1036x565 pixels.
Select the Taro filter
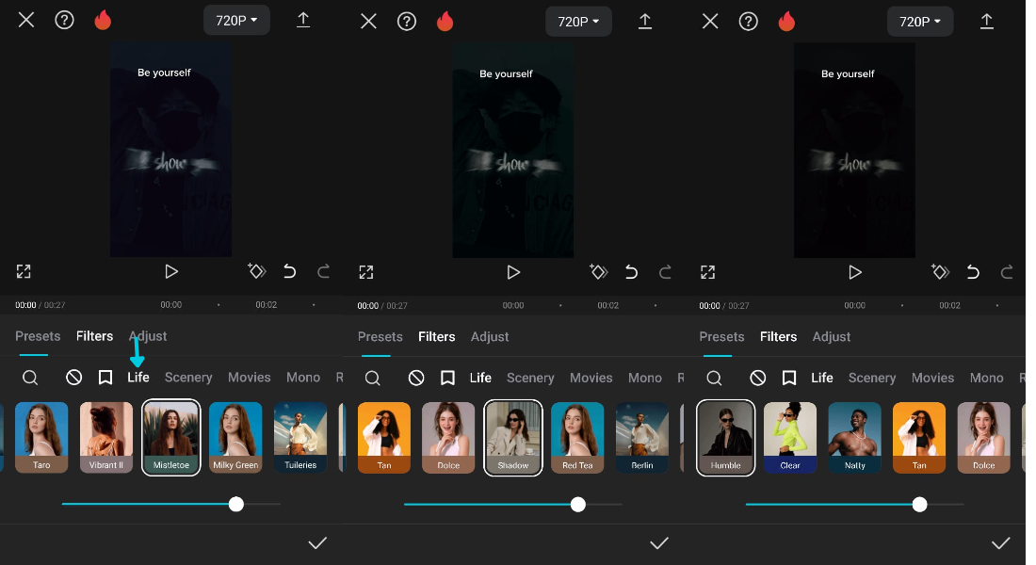pyautogui.click(x=41, y=437)
